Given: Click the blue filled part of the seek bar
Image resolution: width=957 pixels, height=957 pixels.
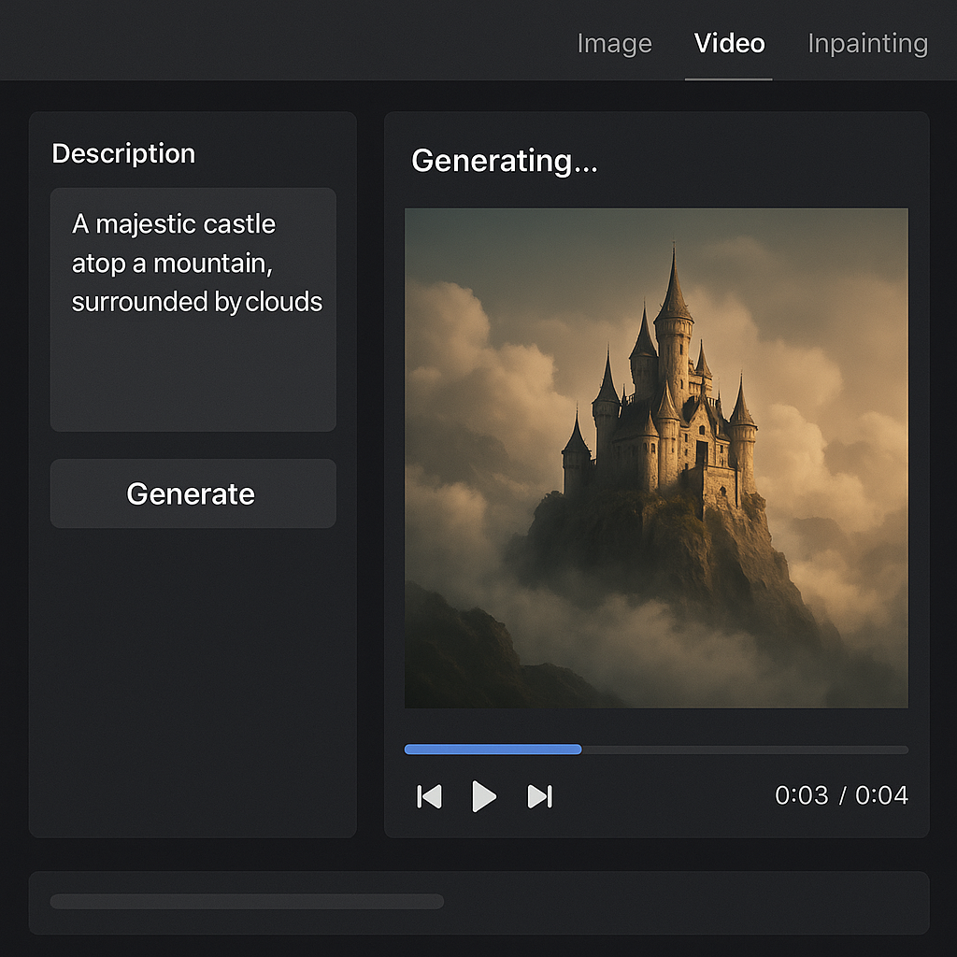Looking at the screenshot, I should (x=492, y=750).
